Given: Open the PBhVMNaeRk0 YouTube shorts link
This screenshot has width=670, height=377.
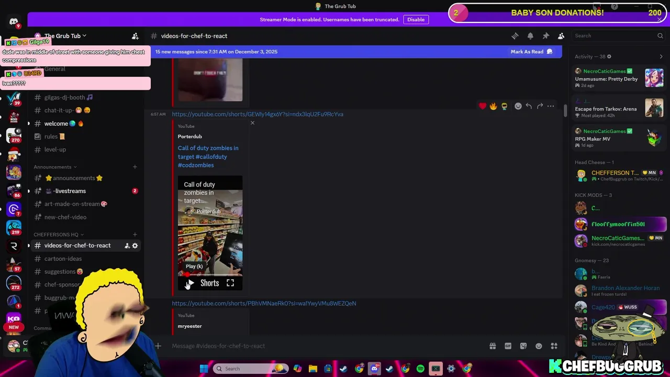Looking at the screenshot, I should tap(264, 303).
